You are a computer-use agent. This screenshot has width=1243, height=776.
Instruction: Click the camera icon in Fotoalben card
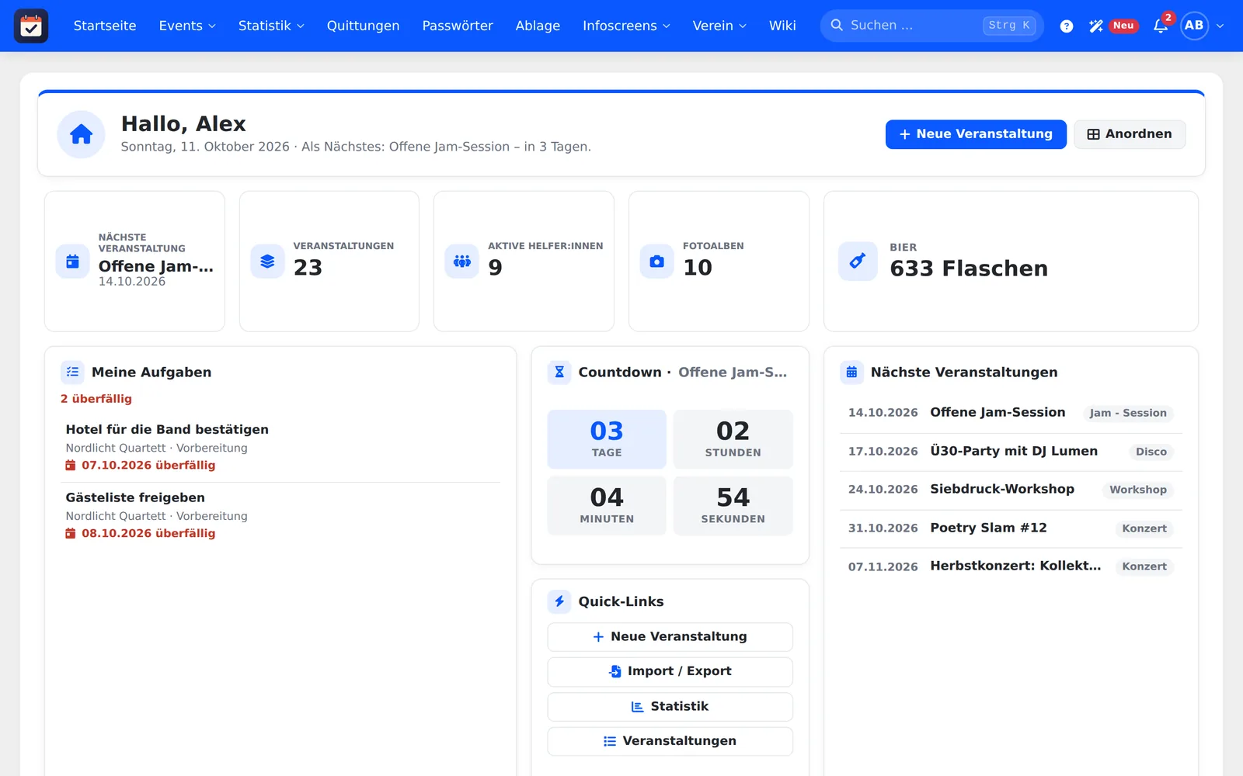657,261
